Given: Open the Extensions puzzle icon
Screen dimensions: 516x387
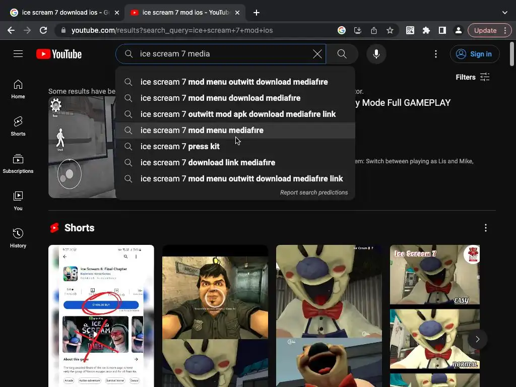Looking at the screenshot, I should click(426, 30).
